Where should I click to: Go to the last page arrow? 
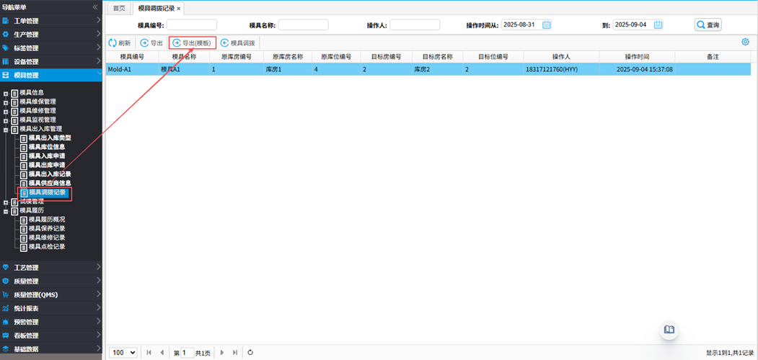(235, 352)
